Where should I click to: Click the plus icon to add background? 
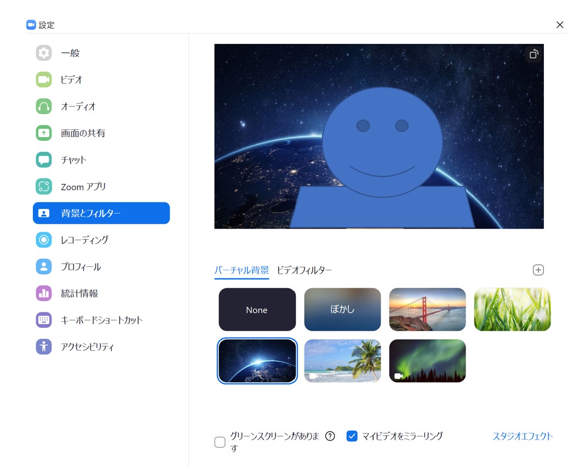pyautogui.click(x=538, y=270)
